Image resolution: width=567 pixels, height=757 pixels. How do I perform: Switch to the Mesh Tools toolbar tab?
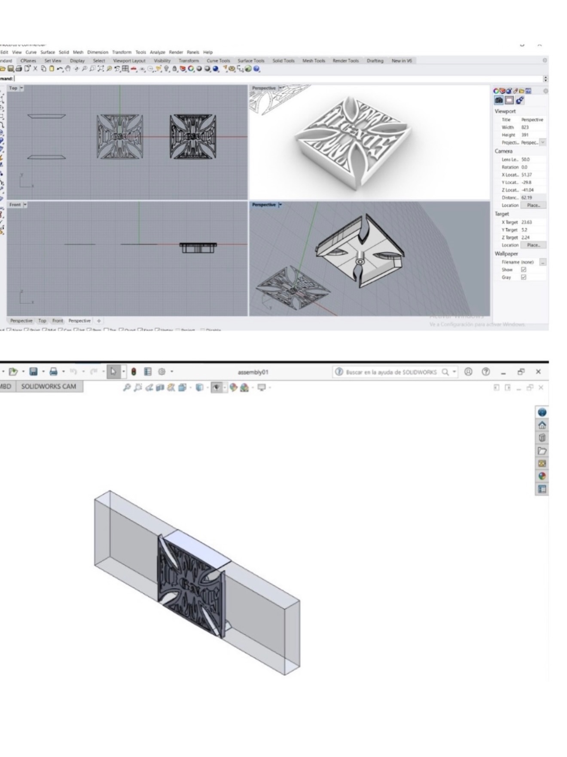314,61
